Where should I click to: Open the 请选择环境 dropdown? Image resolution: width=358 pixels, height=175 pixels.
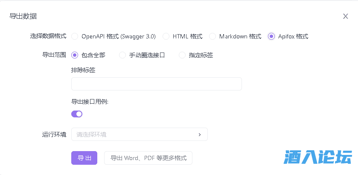click(x=134, y=134)
